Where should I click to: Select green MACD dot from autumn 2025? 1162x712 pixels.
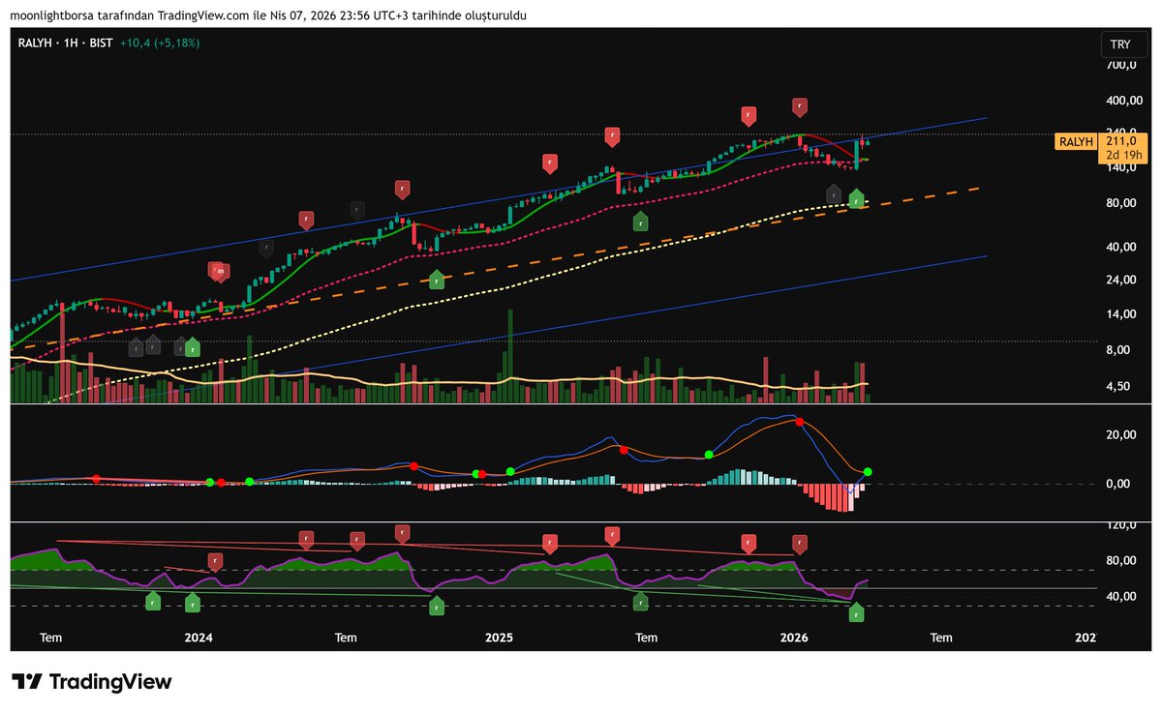(708, 455)
